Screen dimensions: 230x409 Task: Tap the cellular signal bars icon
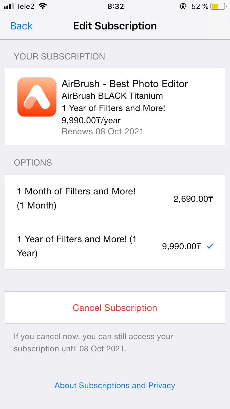tap(9, 6)
